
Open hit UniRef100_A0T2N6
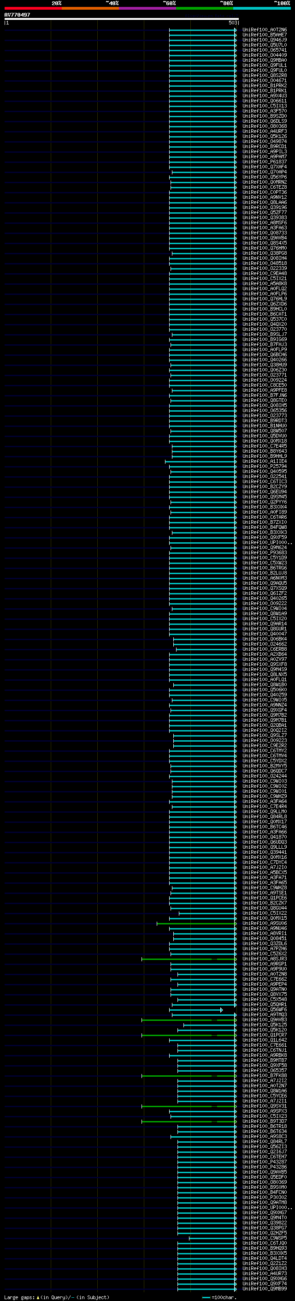tap(265, 30)
